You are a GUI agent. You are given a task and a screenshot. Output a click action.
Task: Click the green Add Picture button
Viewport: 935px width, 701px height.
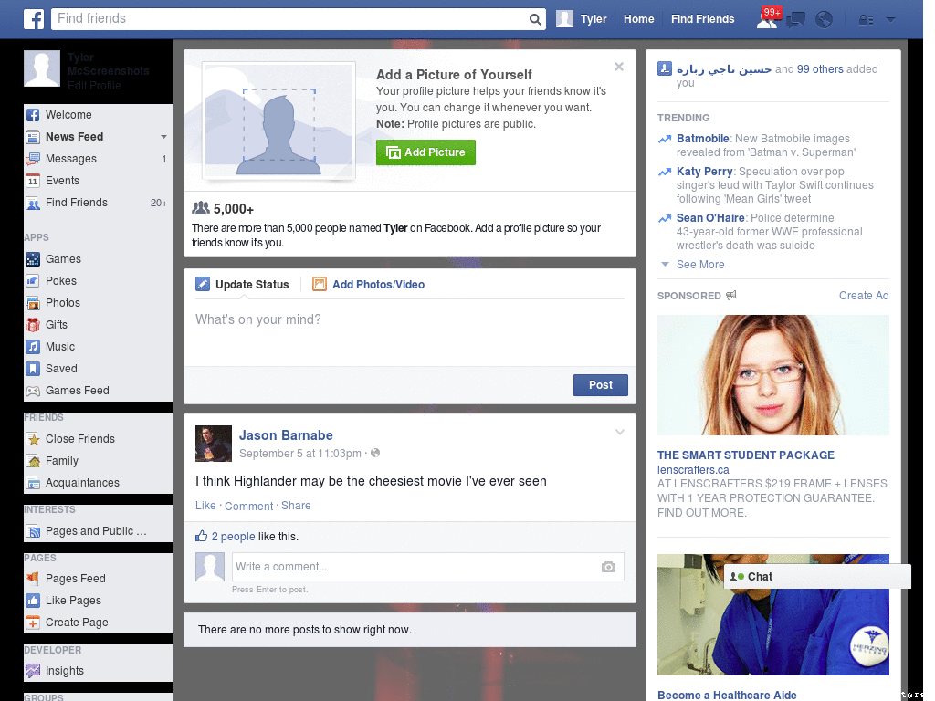(x=425, y=152)
